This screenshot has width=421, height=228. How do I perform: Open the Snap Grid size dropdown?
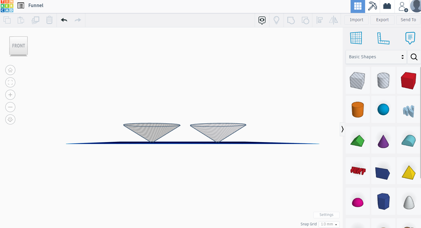click(x=329, y=224)
